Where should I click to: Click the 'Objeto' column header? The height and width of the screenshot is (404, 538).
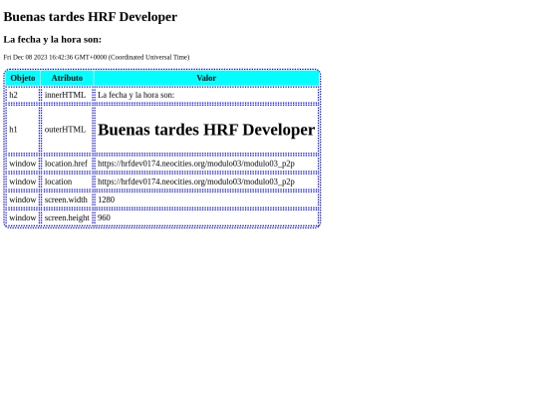point(23,78)
